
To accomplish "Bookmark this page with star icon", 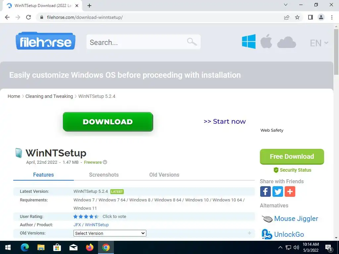I will [297, 17].
